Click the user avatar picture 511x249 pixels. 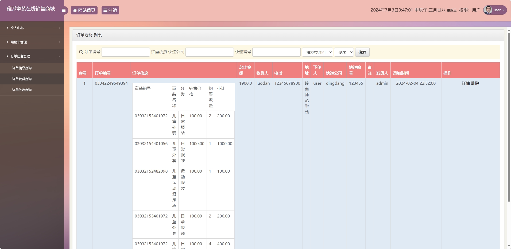click(x=488, y=10)
